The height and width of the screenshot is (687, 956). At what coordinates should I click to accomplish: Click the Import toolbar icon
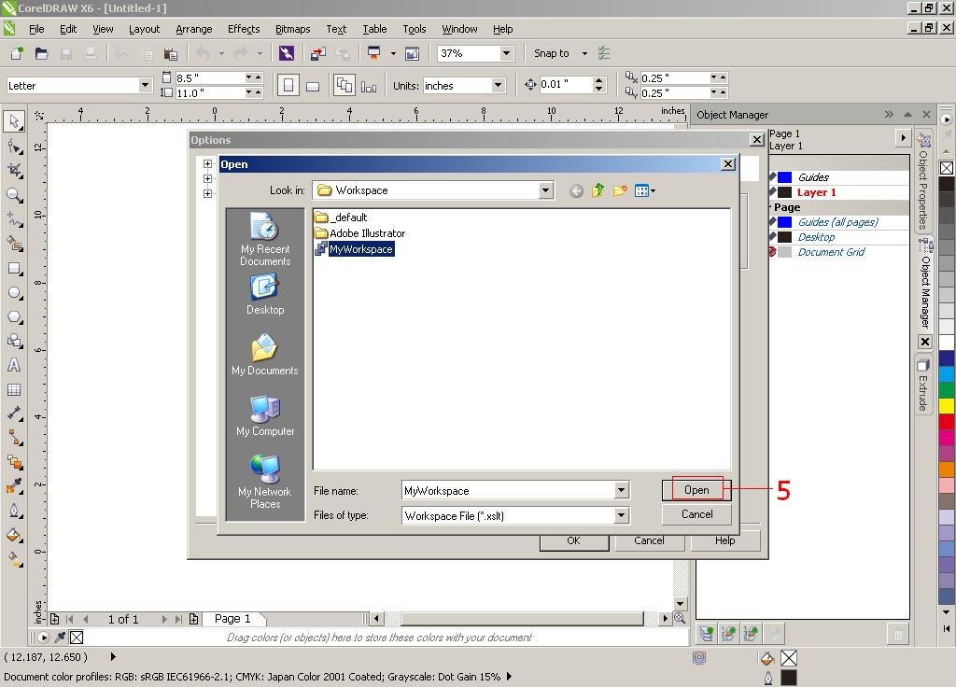(317, 53)
